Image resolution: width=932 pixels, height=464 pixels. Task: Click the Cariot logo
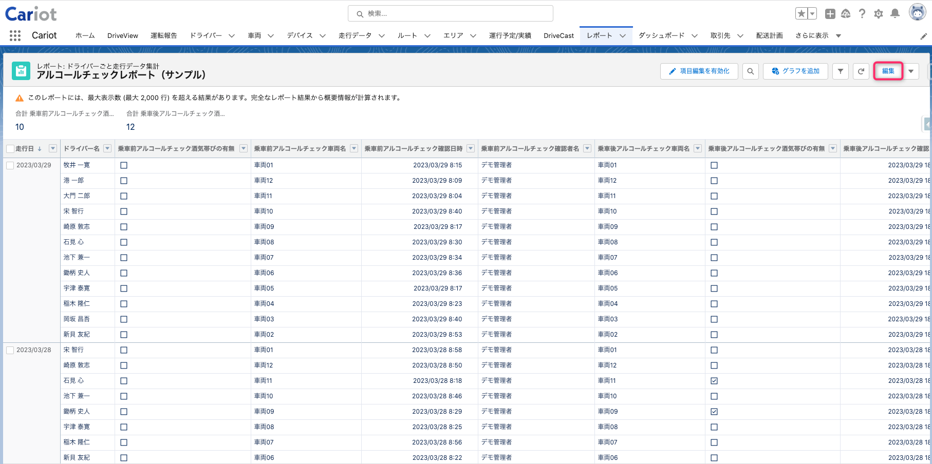click(31, 14)
